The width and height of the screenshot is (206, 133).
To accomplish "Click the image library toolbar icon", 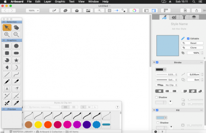I will 88,10.
